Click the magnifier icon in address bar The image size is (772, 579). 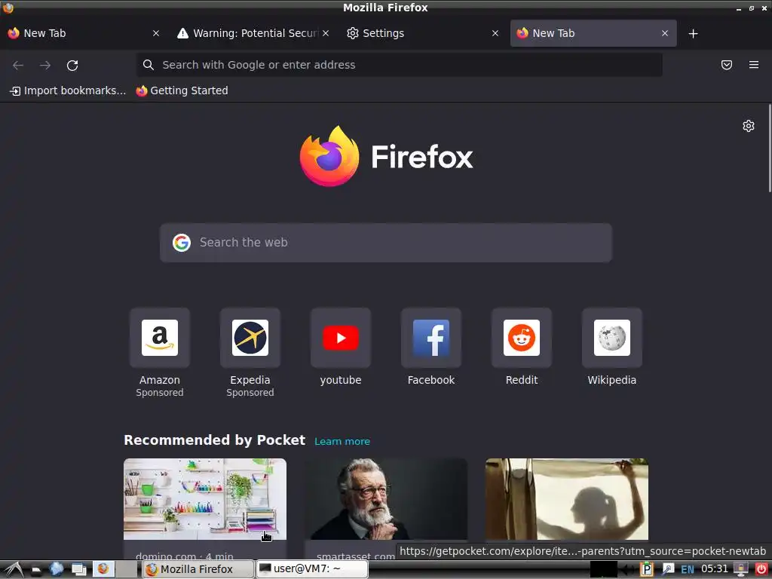[x=149, y=65]
